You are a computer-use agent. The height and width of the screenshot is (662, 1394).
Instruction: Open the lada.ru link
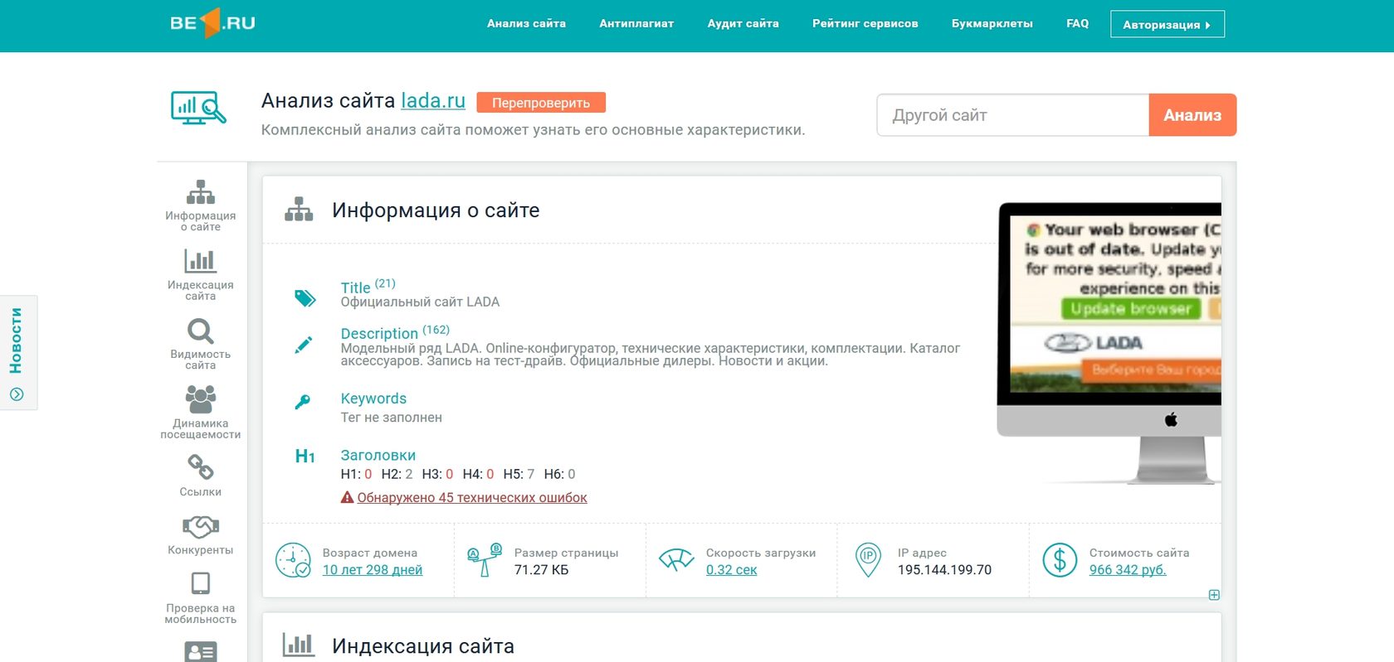pos(433,101)
